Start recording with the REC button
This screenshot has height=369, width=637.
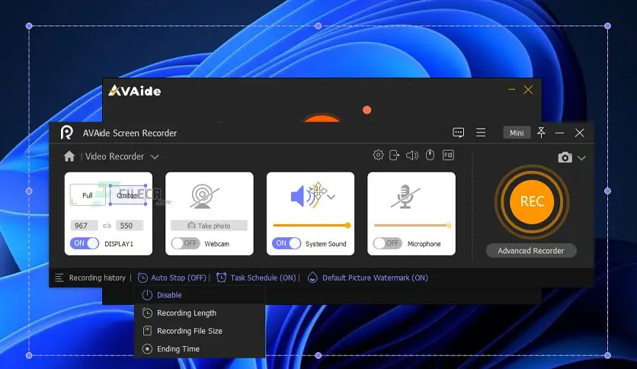click(532, 202)
